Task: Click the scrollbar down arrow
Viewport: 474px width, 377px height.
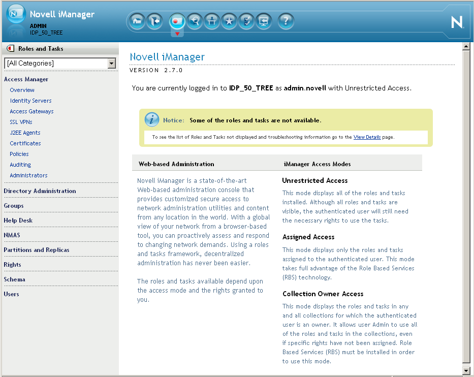Action: (466, 370)
